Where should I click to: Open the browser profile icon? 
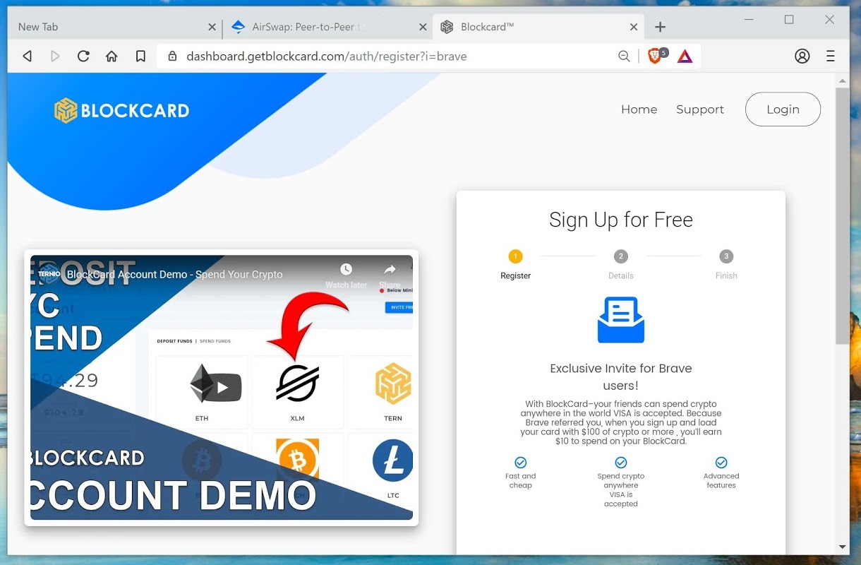pos(802,56)
